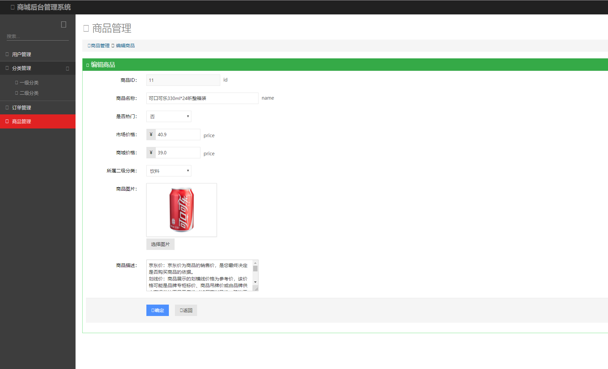Open 一级分类 in the sidebar
The height and width of the screenshot is (369, 608).
(x=29, y=83)
